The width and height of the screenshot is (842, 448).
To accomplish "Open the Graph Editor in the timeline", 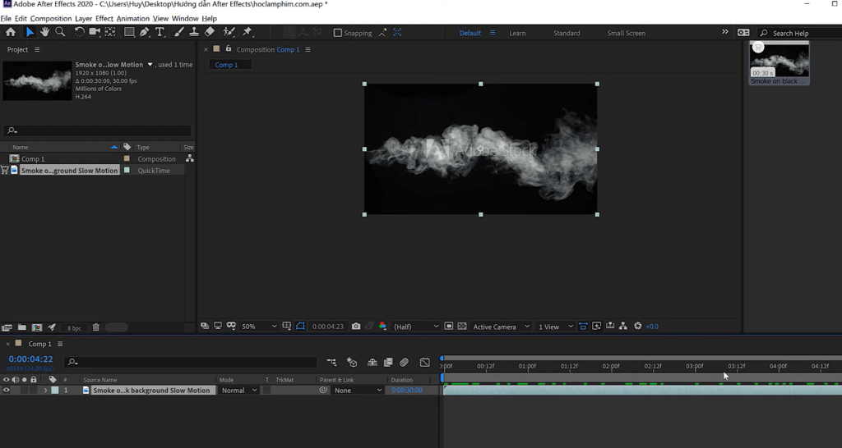I will [424, 363].
